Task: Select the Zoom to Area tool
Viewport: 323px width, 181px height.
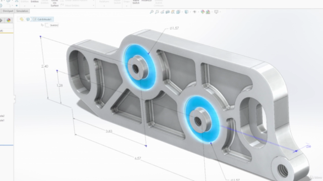Action: pyautogui.click(x=157, y=12)
